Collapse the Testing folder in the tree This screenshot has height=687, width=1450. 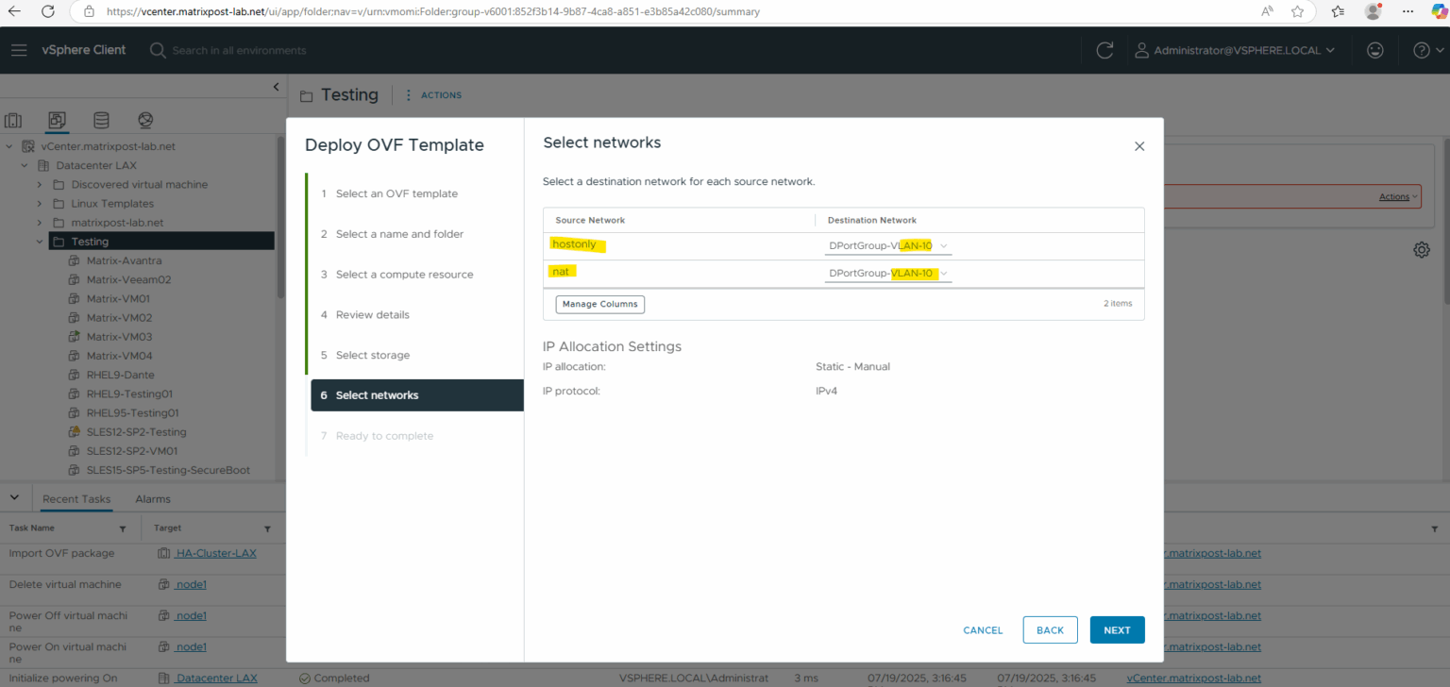[40, 241]
